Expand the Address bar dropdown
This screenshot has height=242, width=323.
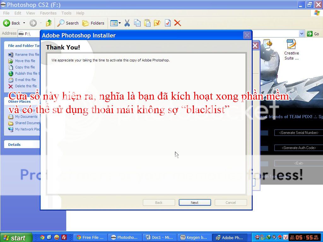coord(302,33)
